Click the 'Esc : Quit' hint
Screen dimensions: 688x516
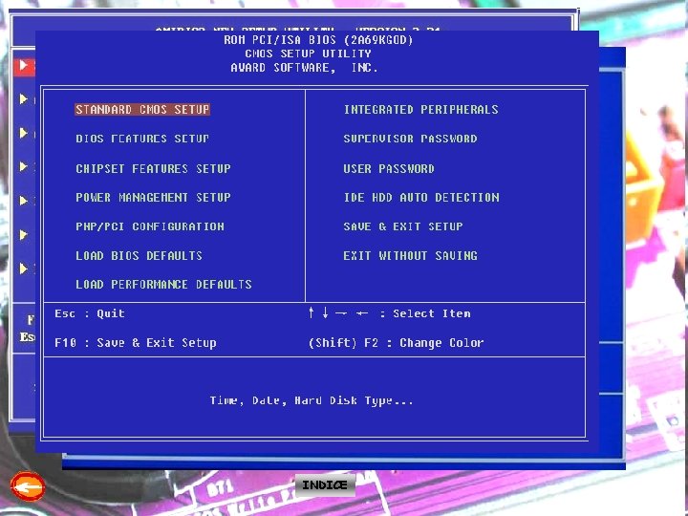pyautogui.click(x=90, y=313)
